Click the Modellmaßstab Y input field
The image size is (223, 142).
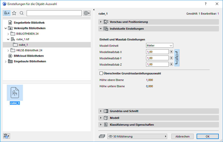[157, 58]
